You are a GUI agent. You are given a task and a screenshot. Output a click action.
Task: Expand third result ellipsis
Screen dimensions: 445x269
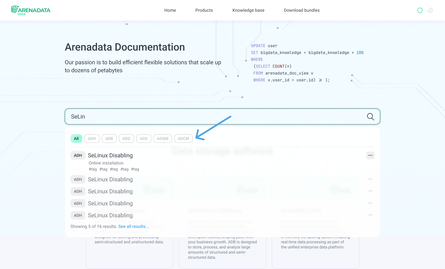[370, 191]
